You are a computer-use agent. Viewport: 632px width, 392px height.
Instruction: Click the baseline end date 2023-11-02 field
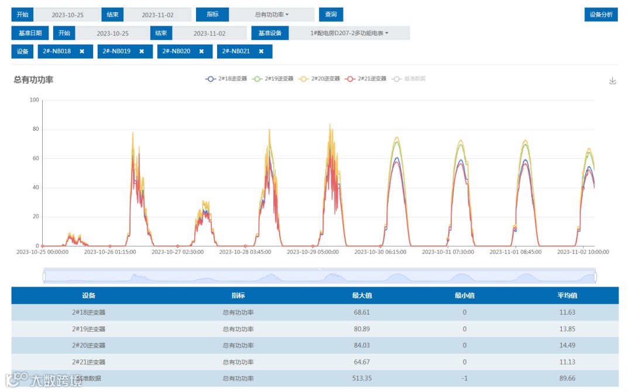click(209, 33)
